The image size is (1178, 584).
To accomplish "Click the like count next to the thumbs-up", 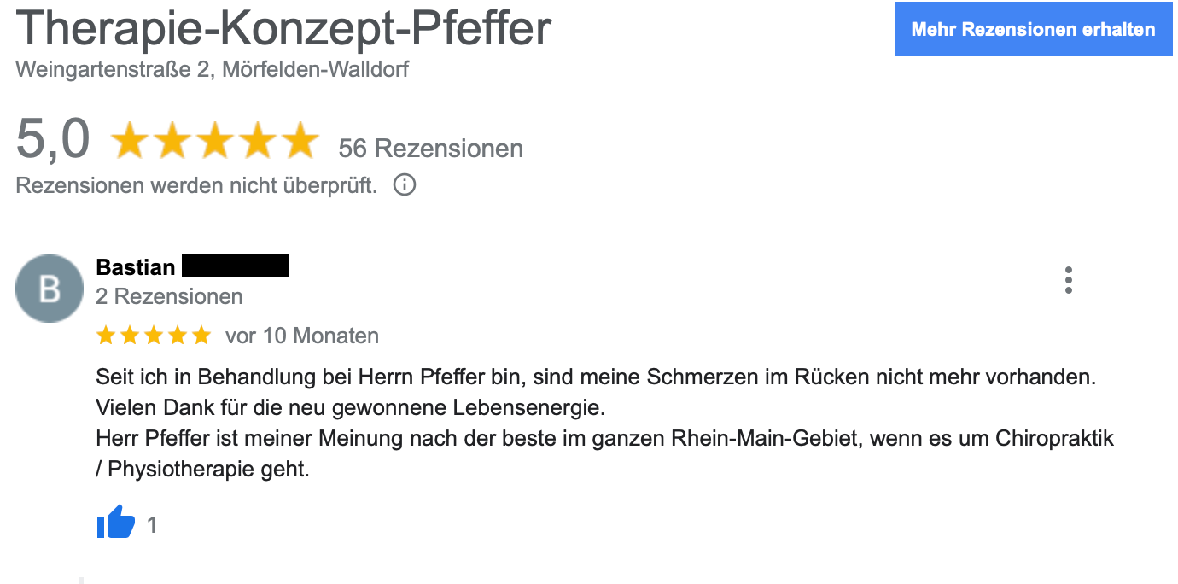I will point(152,525).
